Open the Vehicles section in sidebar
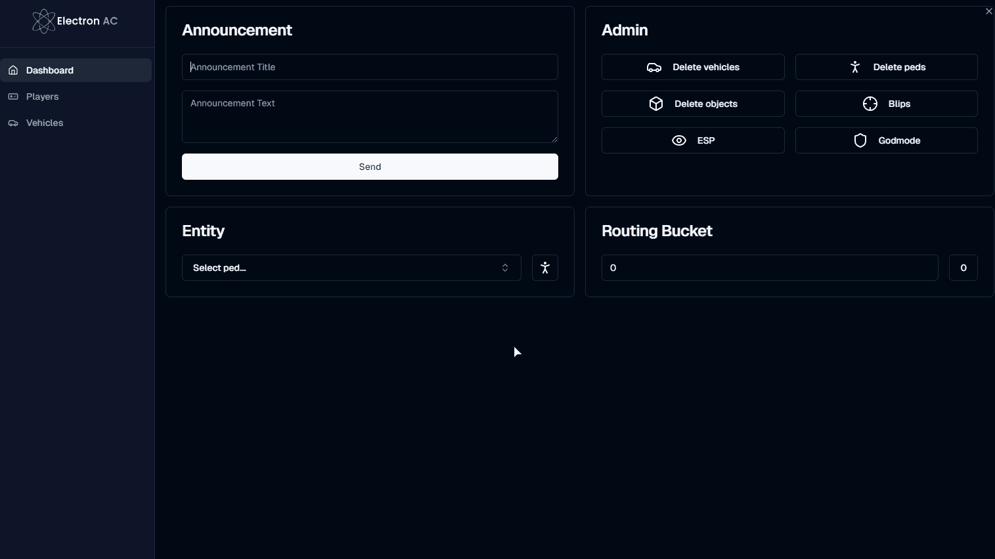Viewport: 995px width, 559px height. pos(44,123)
